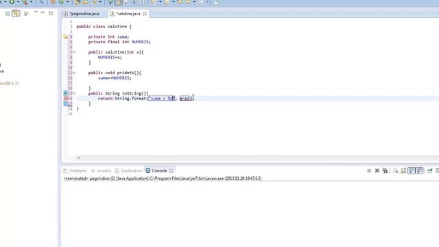Click line number 19 in the editor gutter
The width and height of the screenshot is (439, 247).
(70, 114)
